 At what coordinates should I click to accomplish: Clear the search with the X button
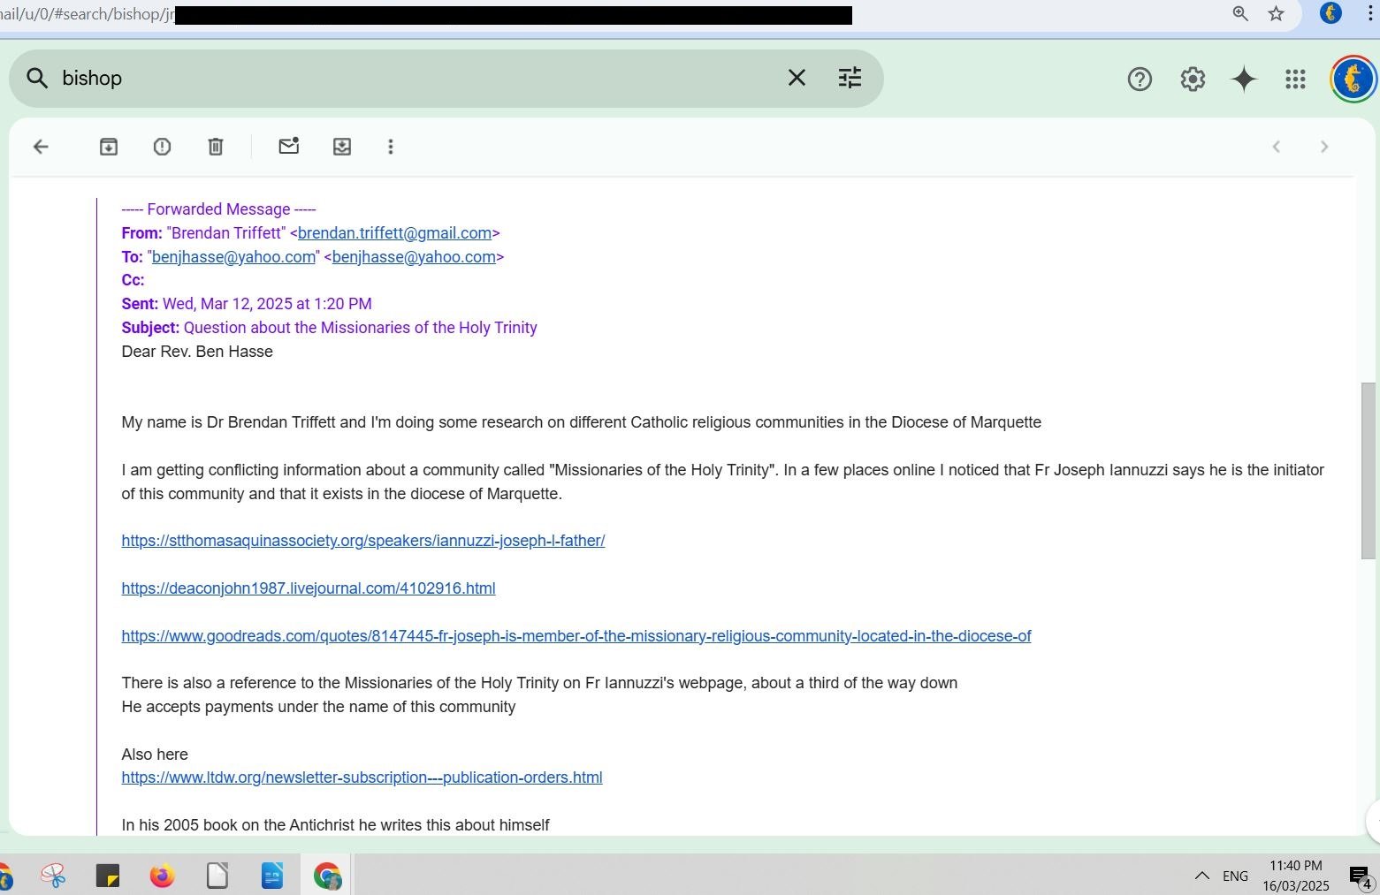coord(797,78)
